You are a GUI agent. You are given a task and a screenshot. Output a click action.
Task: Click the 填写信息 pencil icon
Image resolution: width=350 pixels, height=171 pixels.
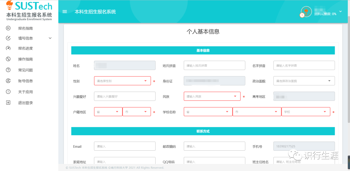(8, 38)
